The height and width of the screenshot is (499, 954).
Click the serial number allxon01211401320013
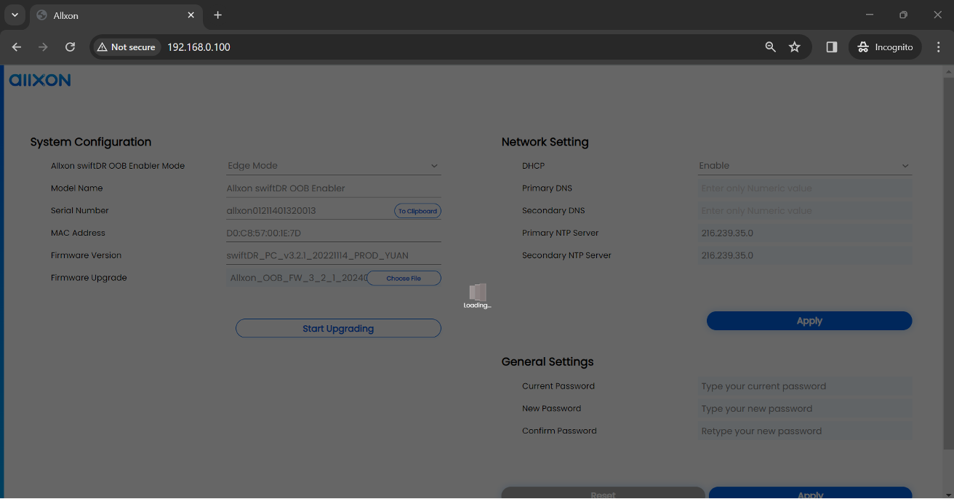click(271, 211)
